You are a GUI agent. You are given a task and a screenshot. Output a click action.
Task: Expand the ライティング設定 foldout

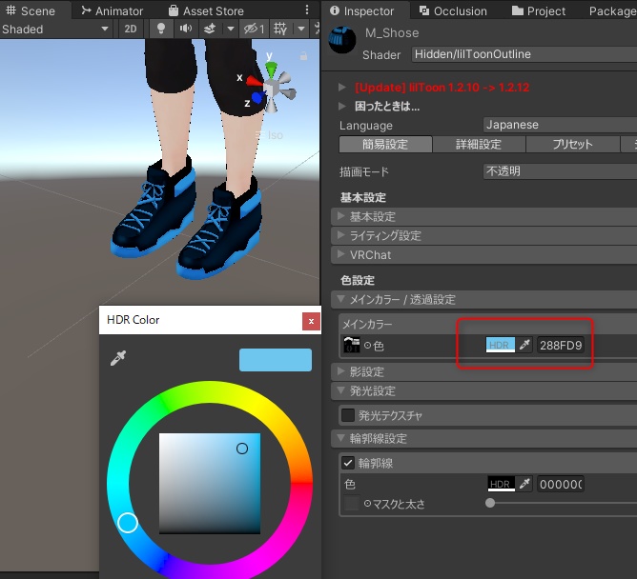tap(484, 236)
